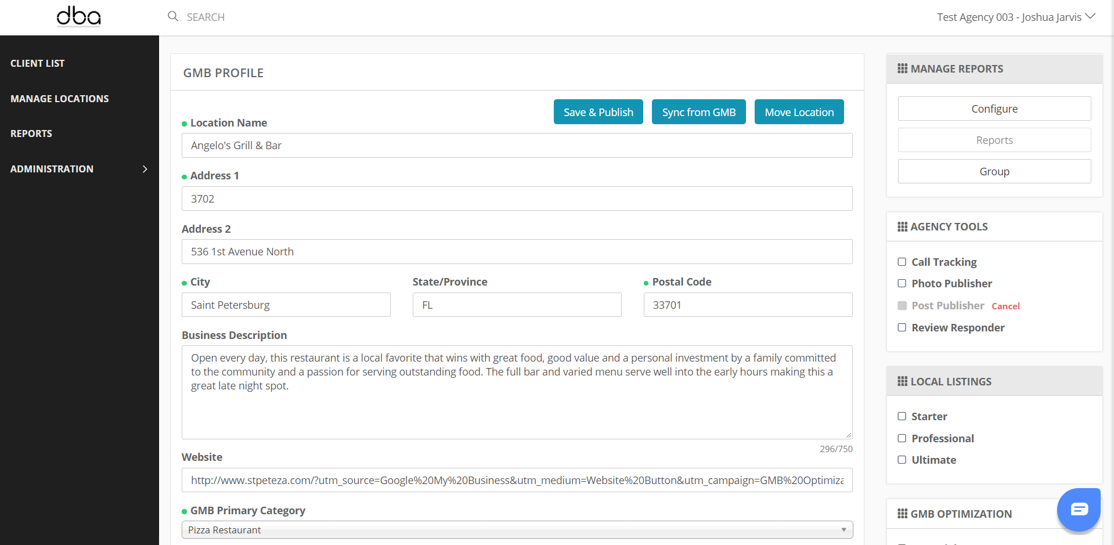Go to Client List
1114x545 pixels.
click(37, 63)
